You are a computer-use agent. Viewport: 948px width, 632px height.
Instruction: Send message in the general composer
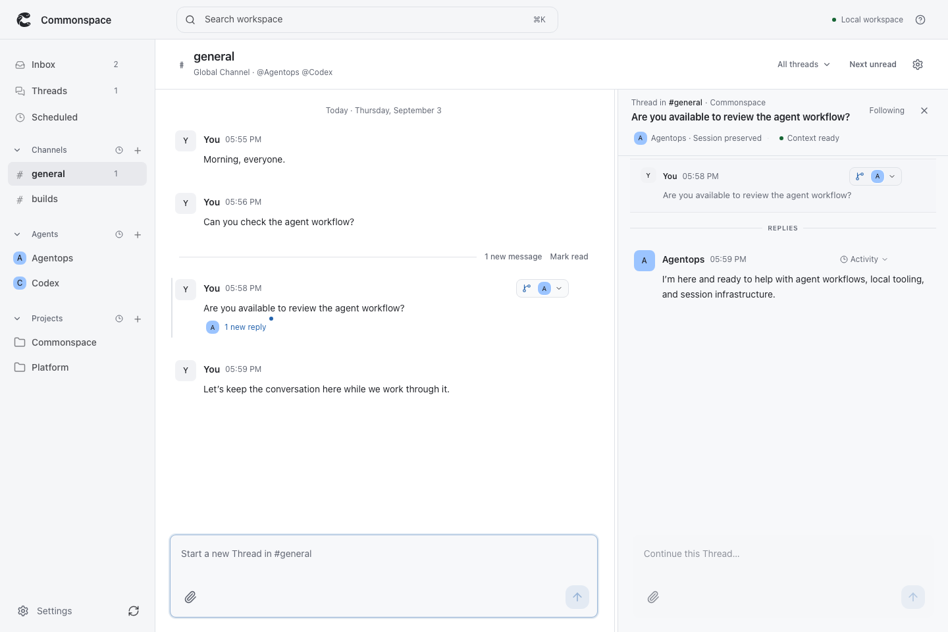[x=577, y=597]
